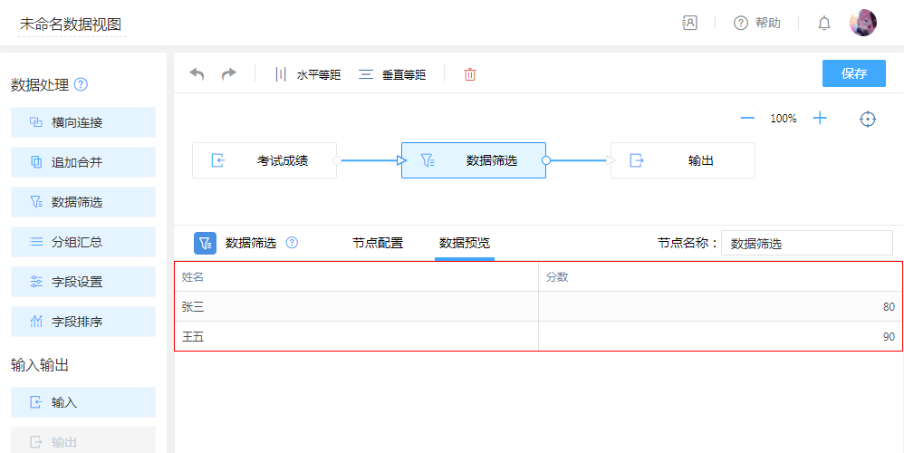Viewport: 904px width, 453px height.
Task: Select the 输出 node on canvas
Action: coord(683,160)
